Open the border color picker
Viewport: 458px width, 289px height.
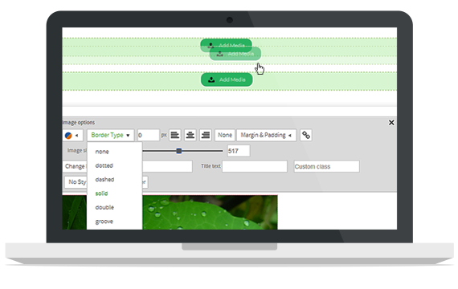click(72, 136)
